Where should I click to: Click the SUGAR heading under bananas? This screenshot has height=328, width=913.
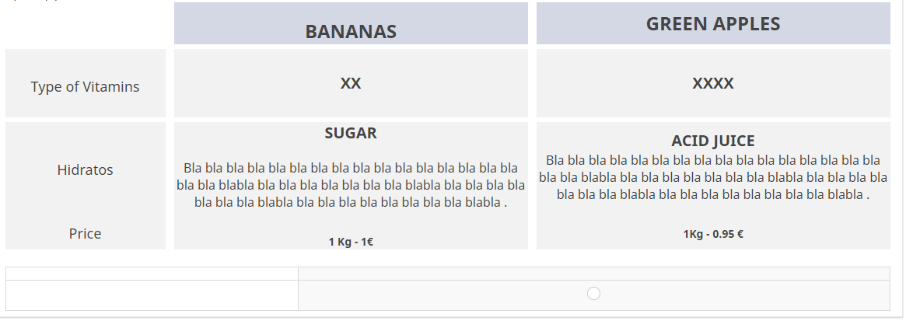click(351, 133)
